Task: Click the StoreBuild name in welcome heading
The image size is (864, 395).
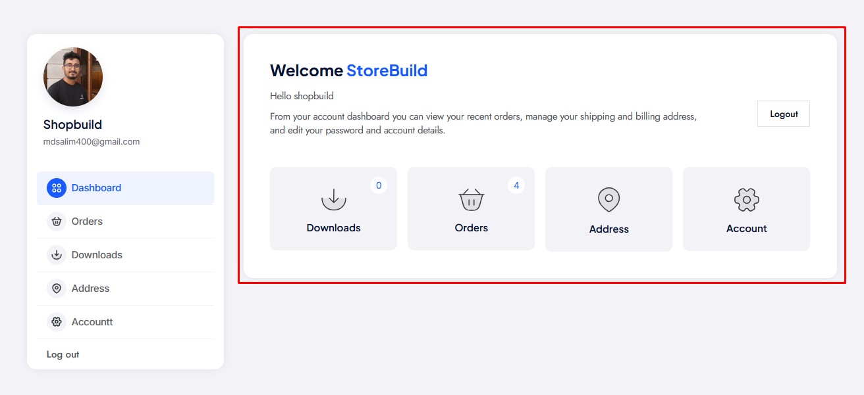Action: [387, 70]
